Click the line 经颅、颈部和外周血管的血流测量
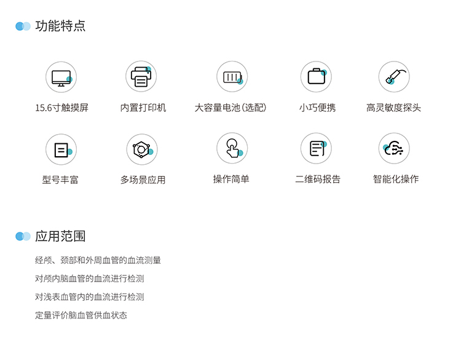 pyautogui.click(x=98, y=261)
